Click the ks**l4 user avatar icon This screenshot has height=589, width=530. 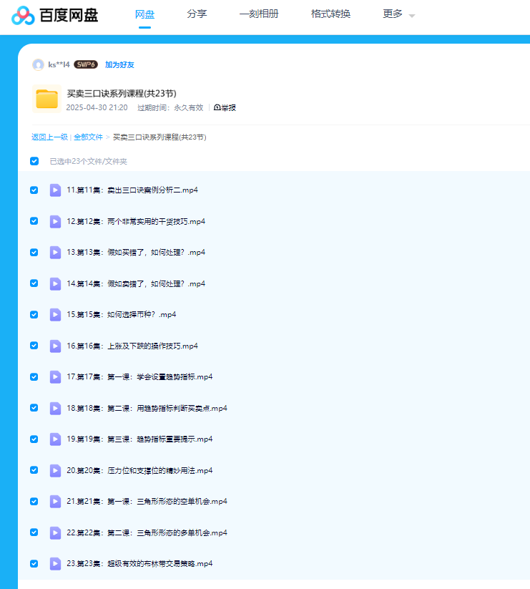(x=38, y=64)
